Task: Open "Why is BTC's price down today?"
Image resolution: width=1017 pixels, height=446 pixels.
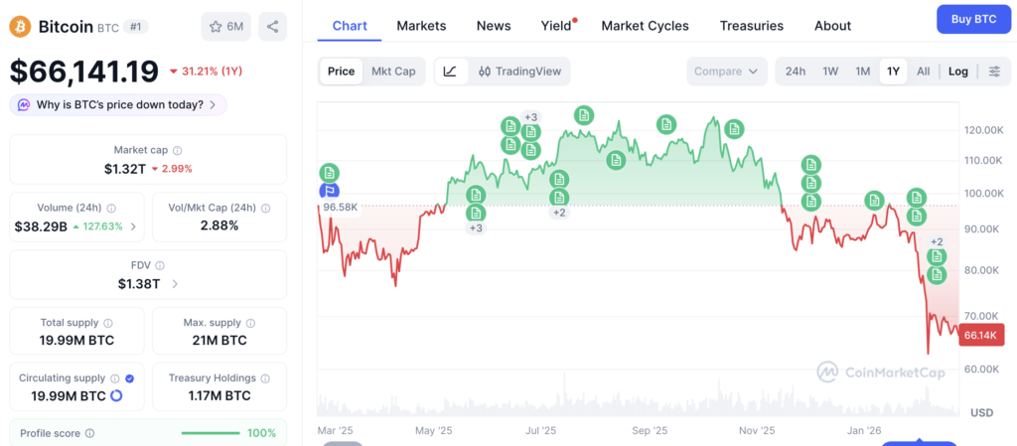Action: (119, 104)
